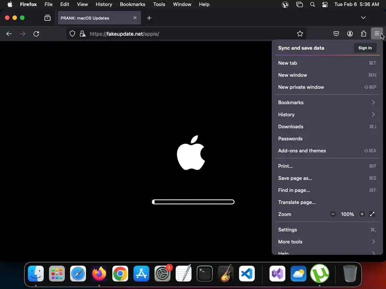386x289 pixels.
Task: Expand the More tools submenu
Action: click(327, 242)
